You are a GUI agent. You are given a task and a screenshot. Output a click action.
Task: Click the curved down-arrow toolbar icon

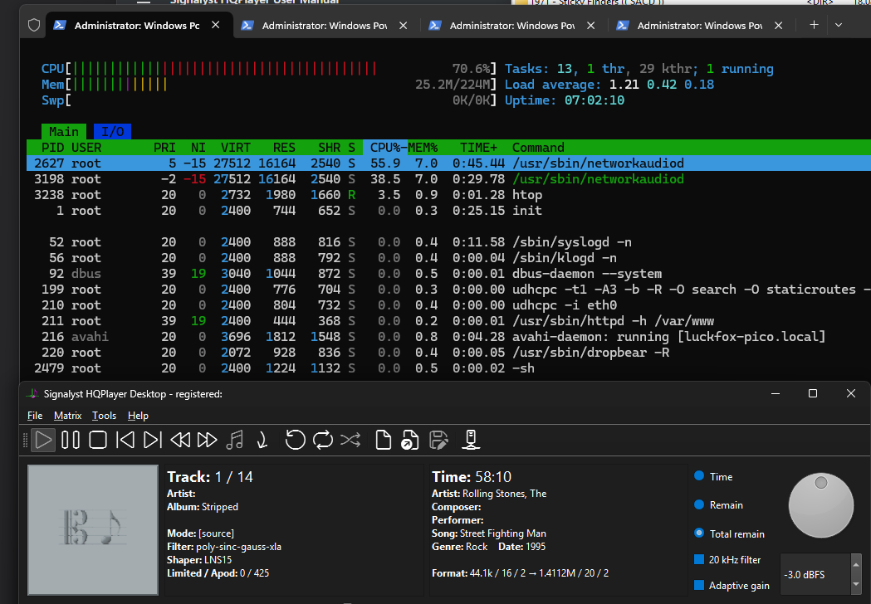262,441
